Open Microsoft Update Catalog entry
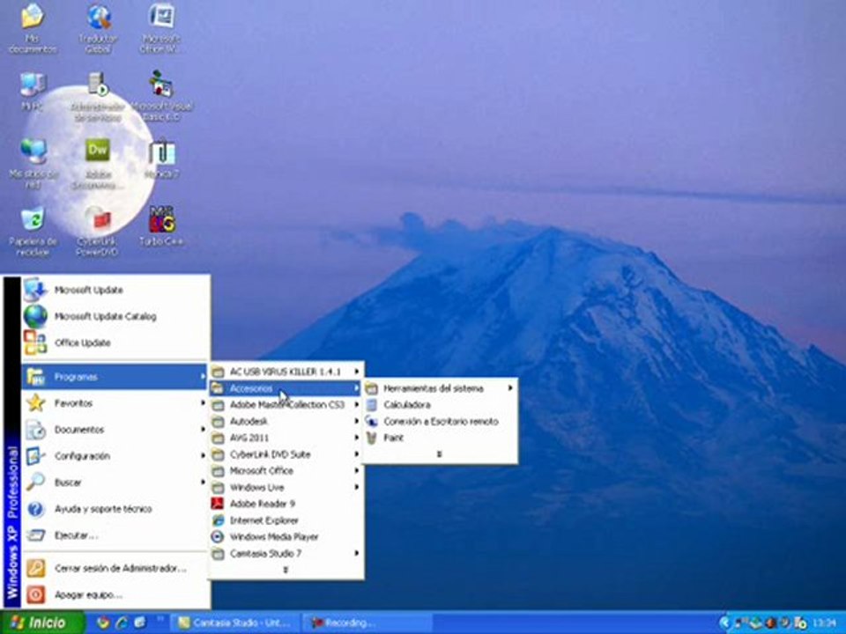 pyautogui.click(x=115, y=316)
